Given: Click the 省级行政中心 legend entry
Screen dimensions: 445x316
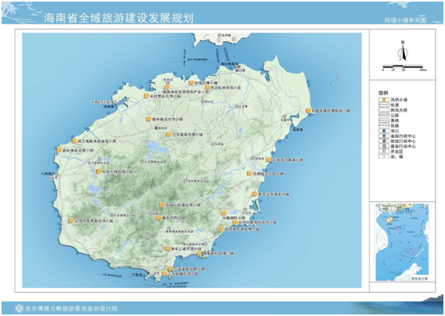Looking at the screenshot, I should [x=398, y=136].
